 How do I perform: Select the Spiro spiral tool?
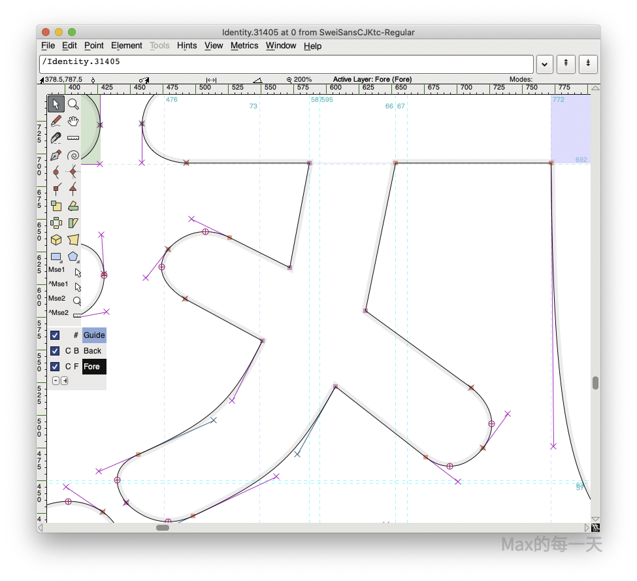(x=73, y=155)
